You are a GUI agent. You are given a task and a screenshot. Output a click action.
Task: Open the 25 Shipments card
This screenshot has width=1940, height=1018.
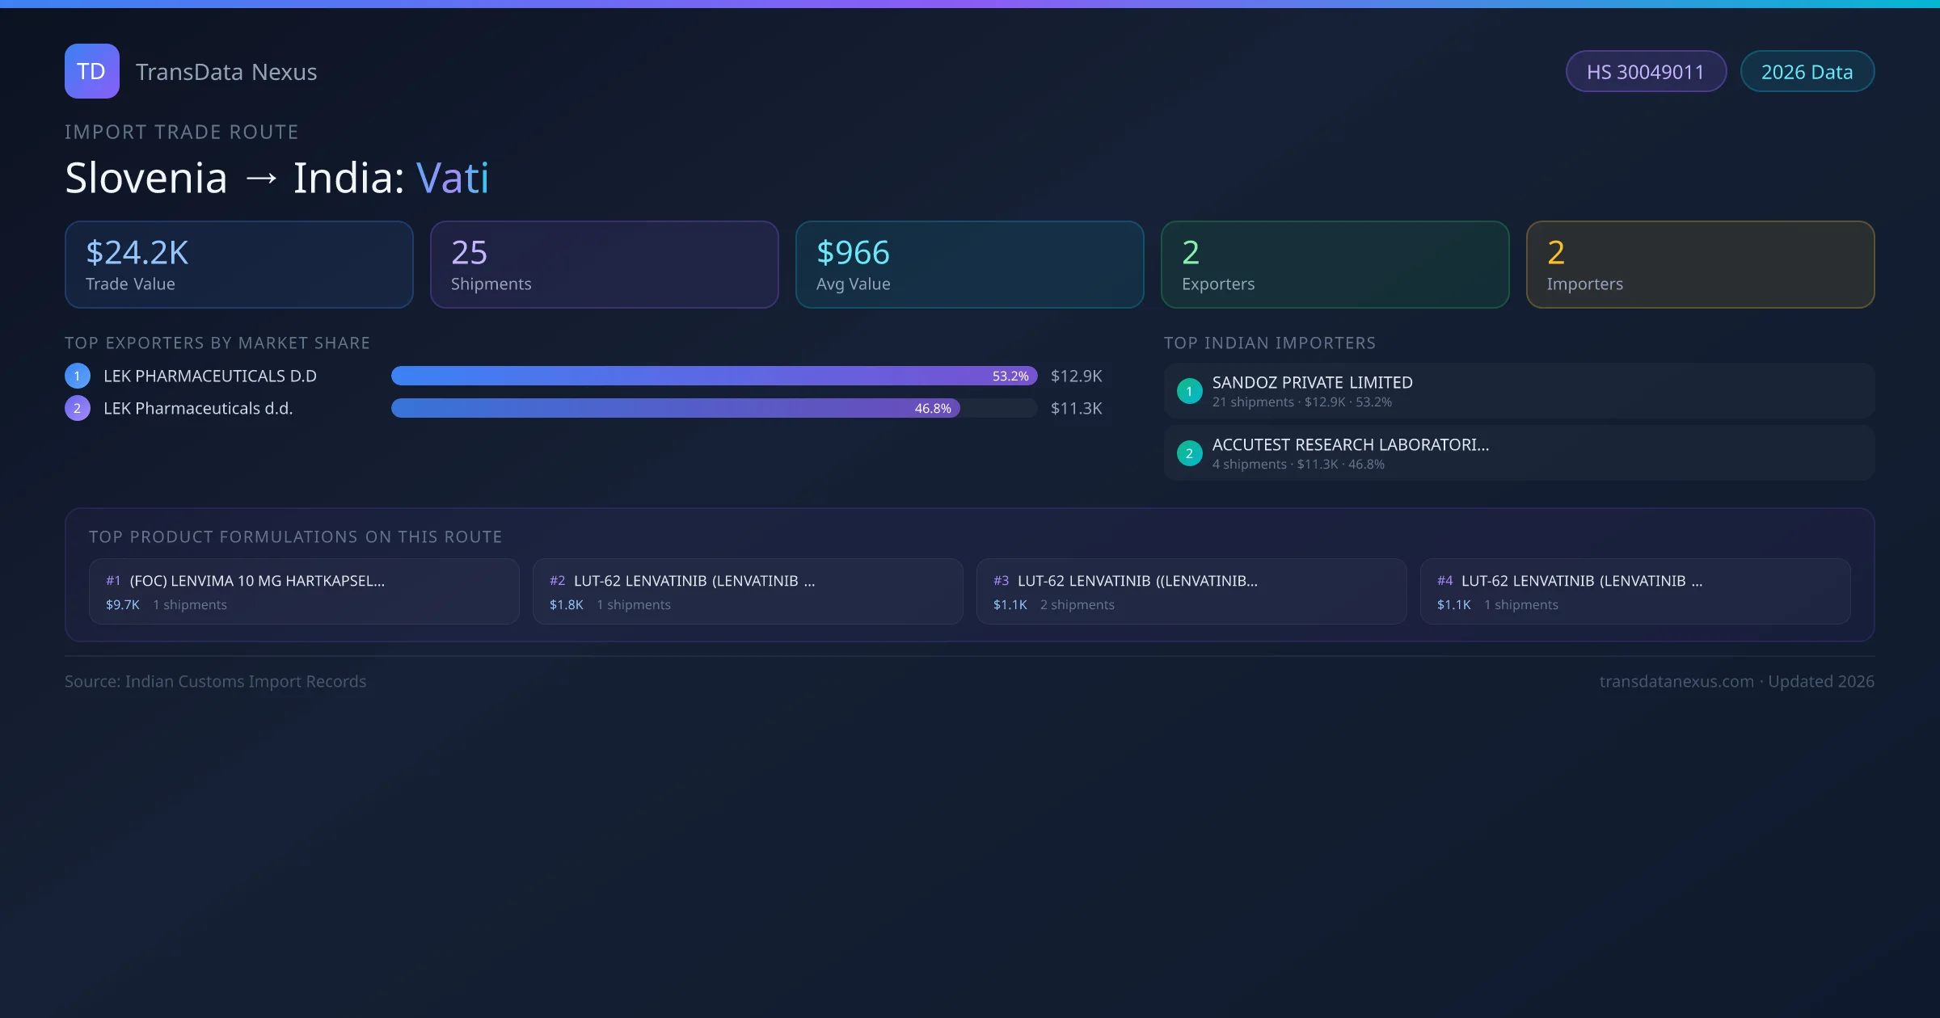[x=604, y=264]
